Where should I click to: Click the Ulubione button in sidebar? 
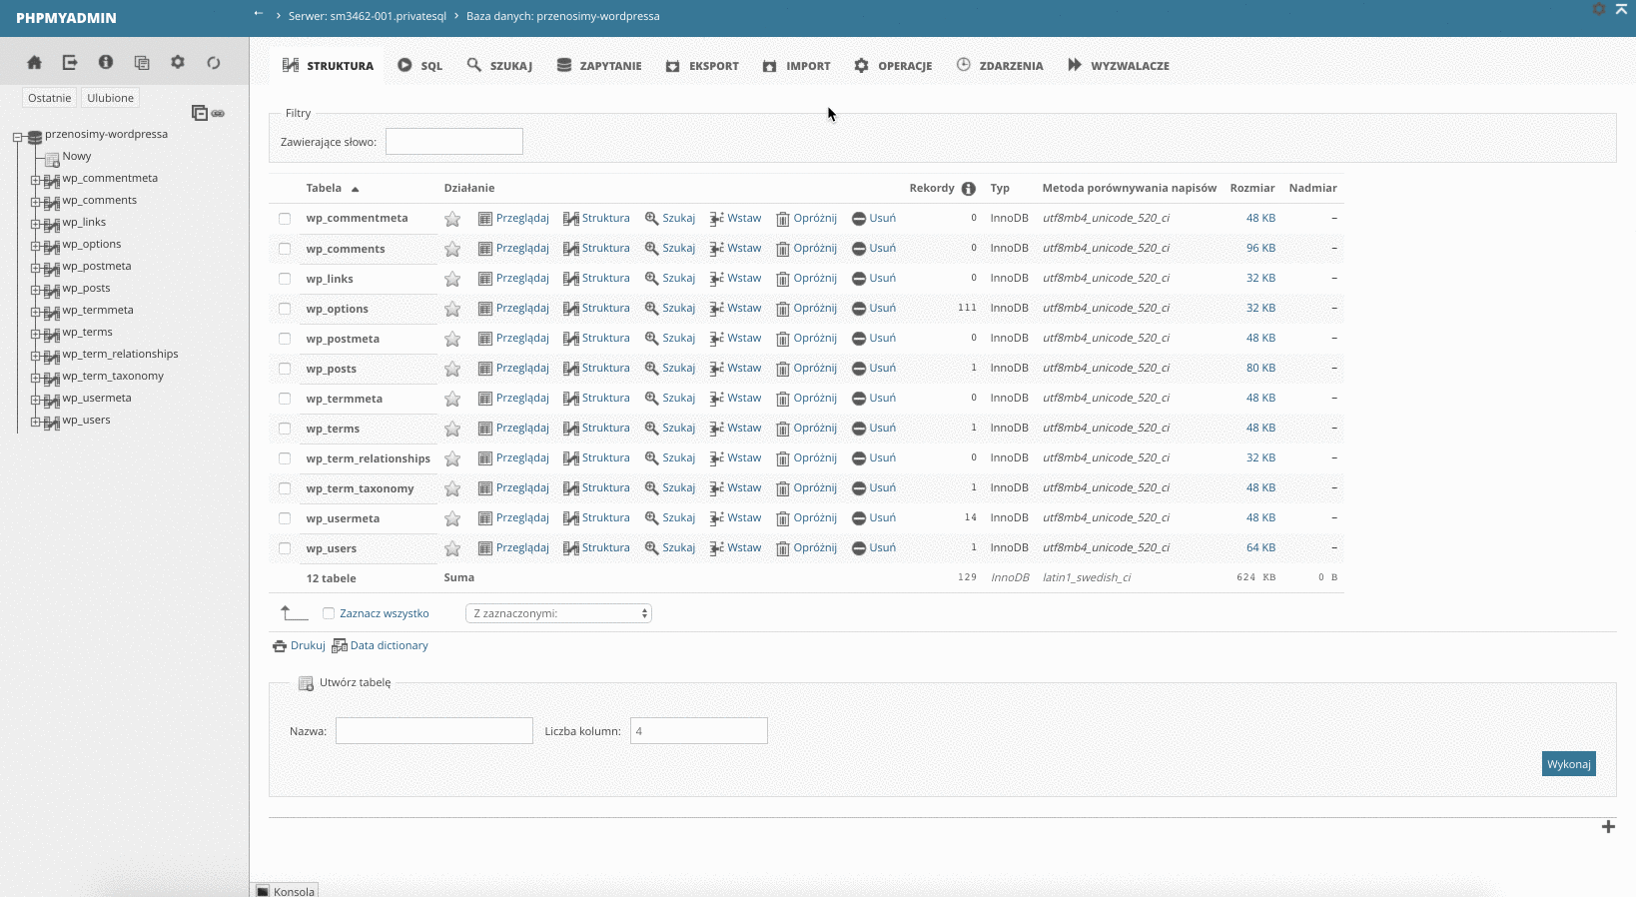110,98
